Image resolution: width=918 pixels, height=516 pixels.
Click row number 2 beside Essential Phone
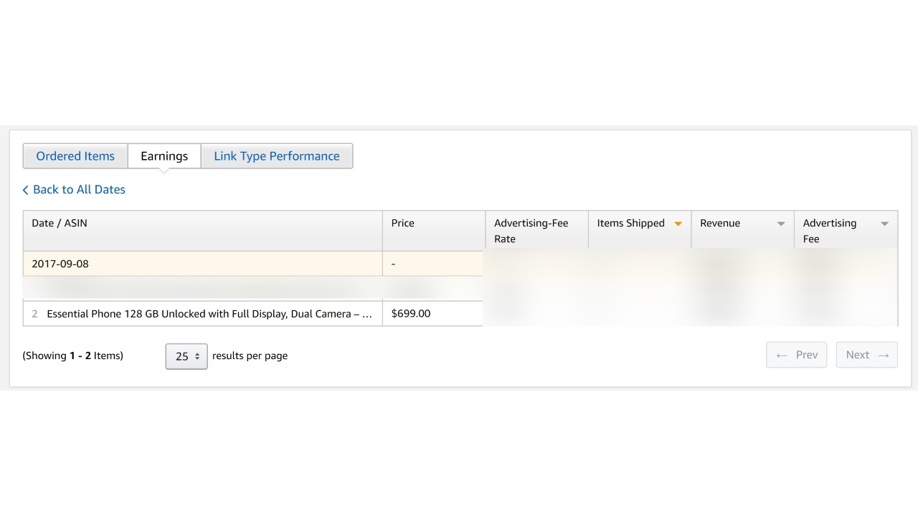point(35,314)
